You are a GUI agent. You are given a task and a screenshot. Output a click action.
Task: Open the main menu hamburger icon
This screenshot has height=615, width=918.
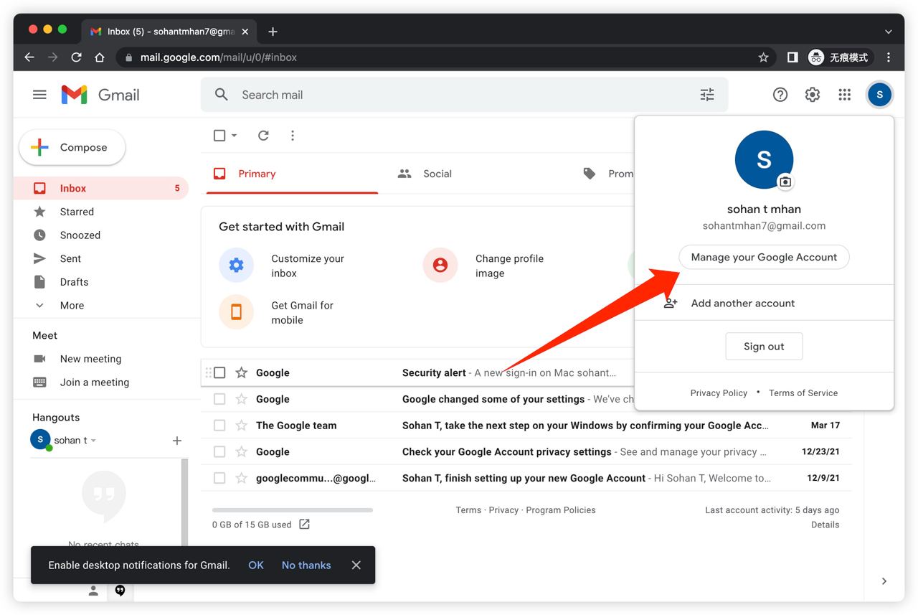click(40, 95)
